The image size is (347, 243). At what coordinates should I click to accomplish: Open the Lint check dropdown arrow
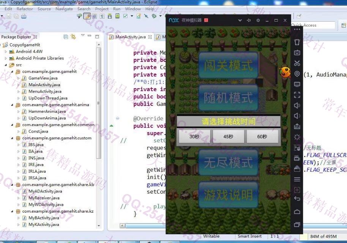pyautogui.click(x=132, y=16)
